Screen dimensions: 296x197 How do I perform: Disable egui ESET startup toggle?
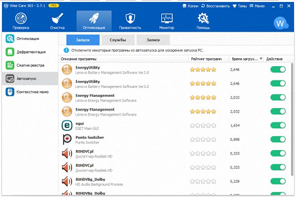click(278, 125)
